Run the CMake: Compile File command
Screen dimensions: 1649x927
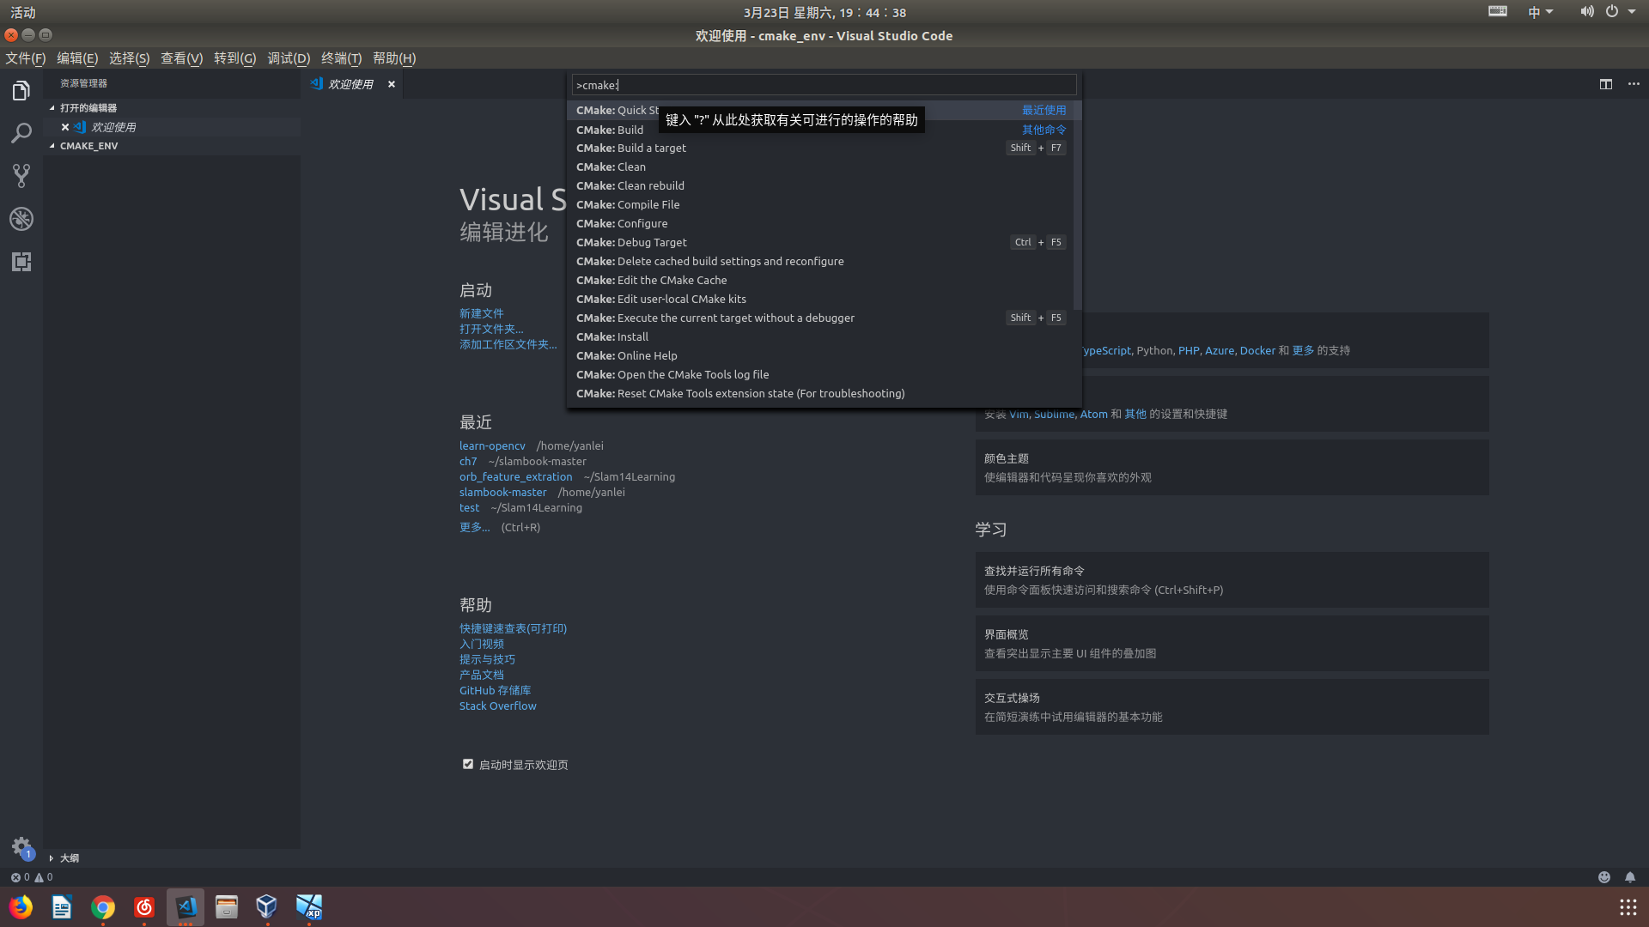(820, 204)
